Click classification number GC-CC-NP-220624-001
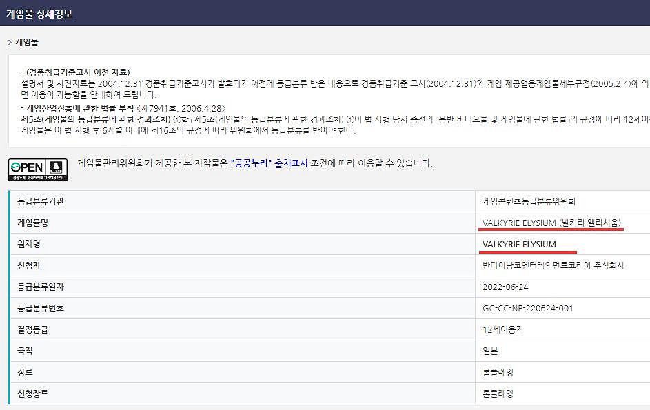650x410 pixels. (527, 308)
